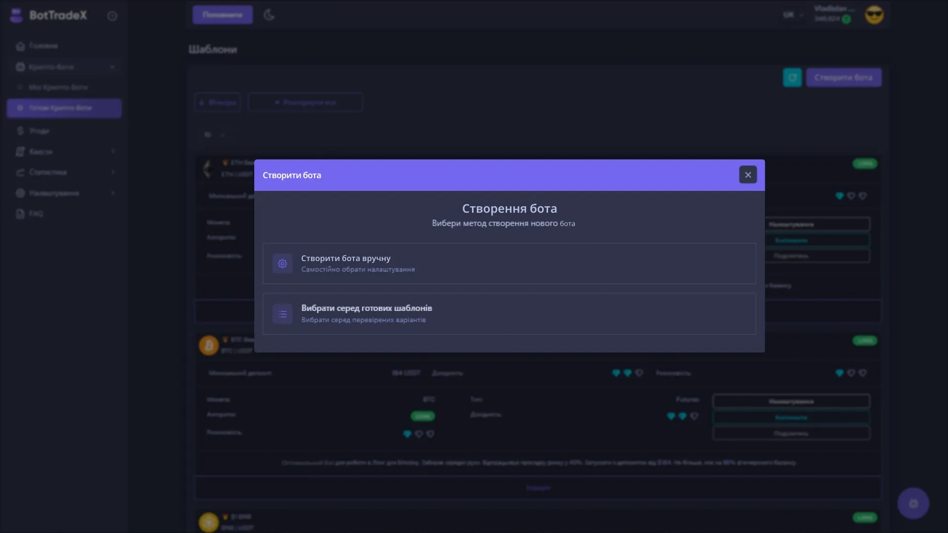
Task: Open the UK language dropdown
Action: coord(792,15)
